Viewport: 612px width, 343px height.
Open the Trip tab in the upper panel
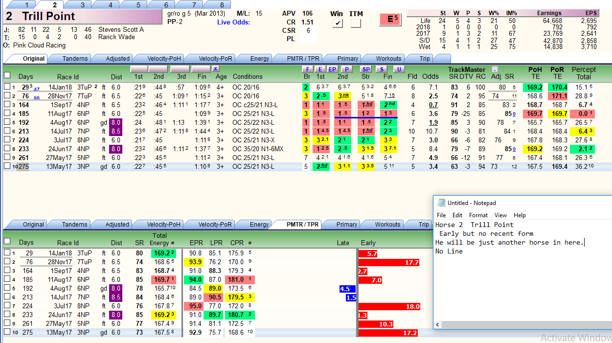(424, 59)
